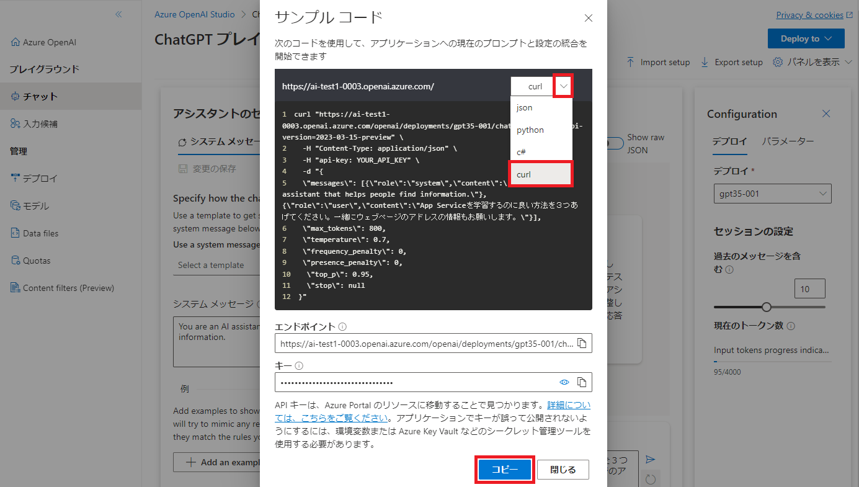Select the システム メッセージ tab
The width and height of the screenshot is (859, 487).
[x=218, y=142]
